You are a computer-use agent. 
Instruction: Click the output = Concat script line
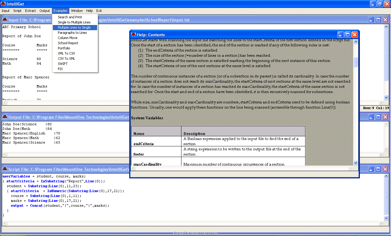[x=60, y=206]
